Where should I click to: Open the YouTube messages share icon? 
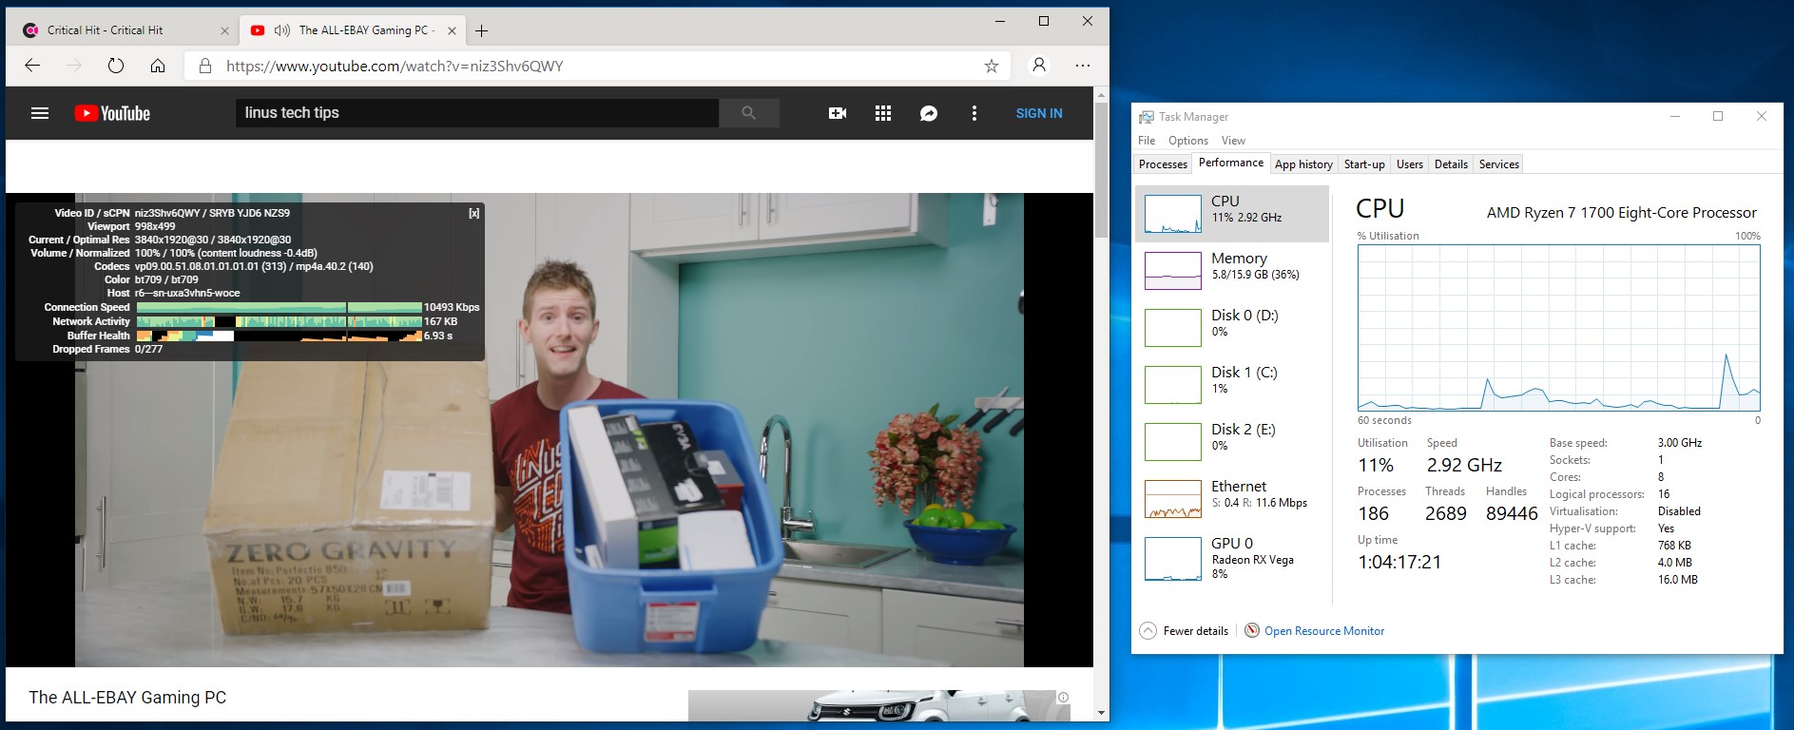click(x=929, y=113)
